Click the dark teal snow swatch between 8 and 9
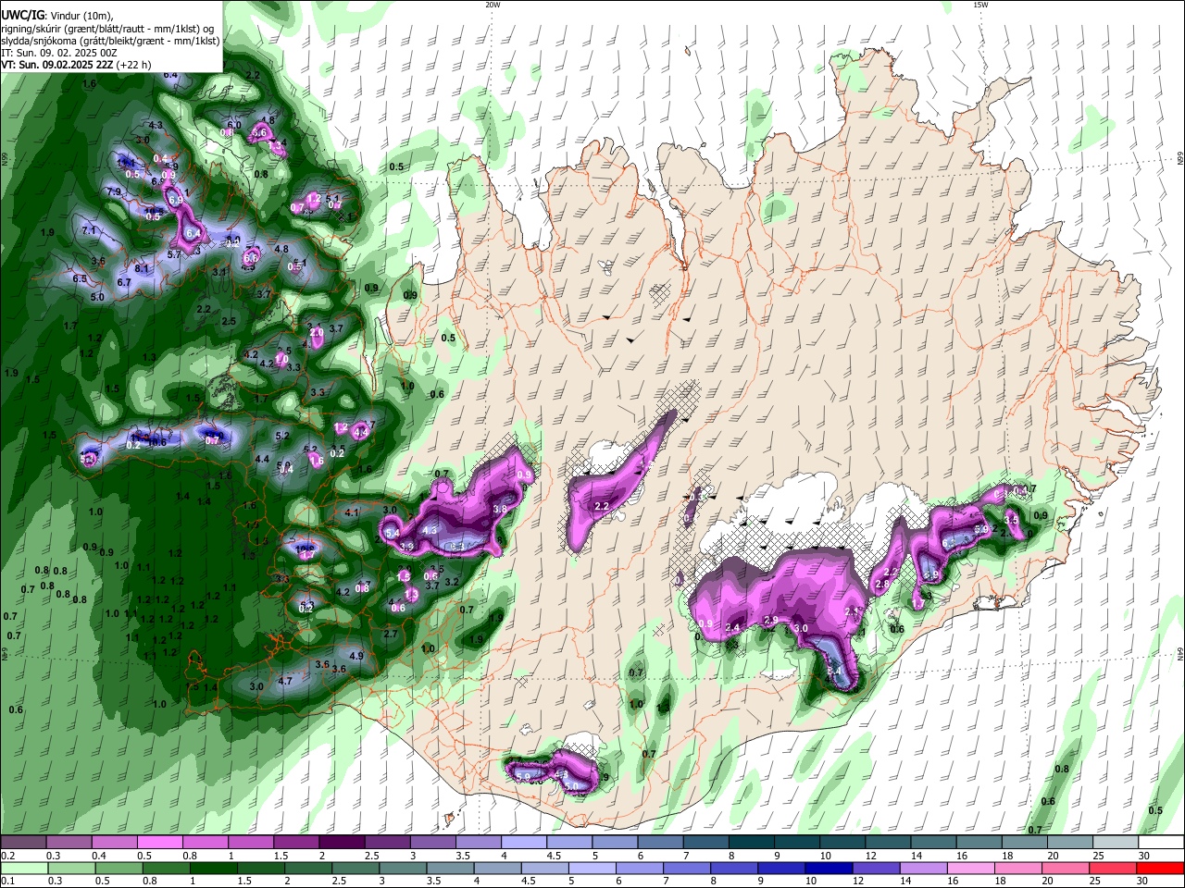Screen dimensions: 1185x888 (751, 843)
